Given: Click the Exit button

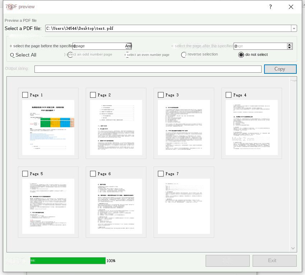Looking at the screenshot, I should click(274, 261).
